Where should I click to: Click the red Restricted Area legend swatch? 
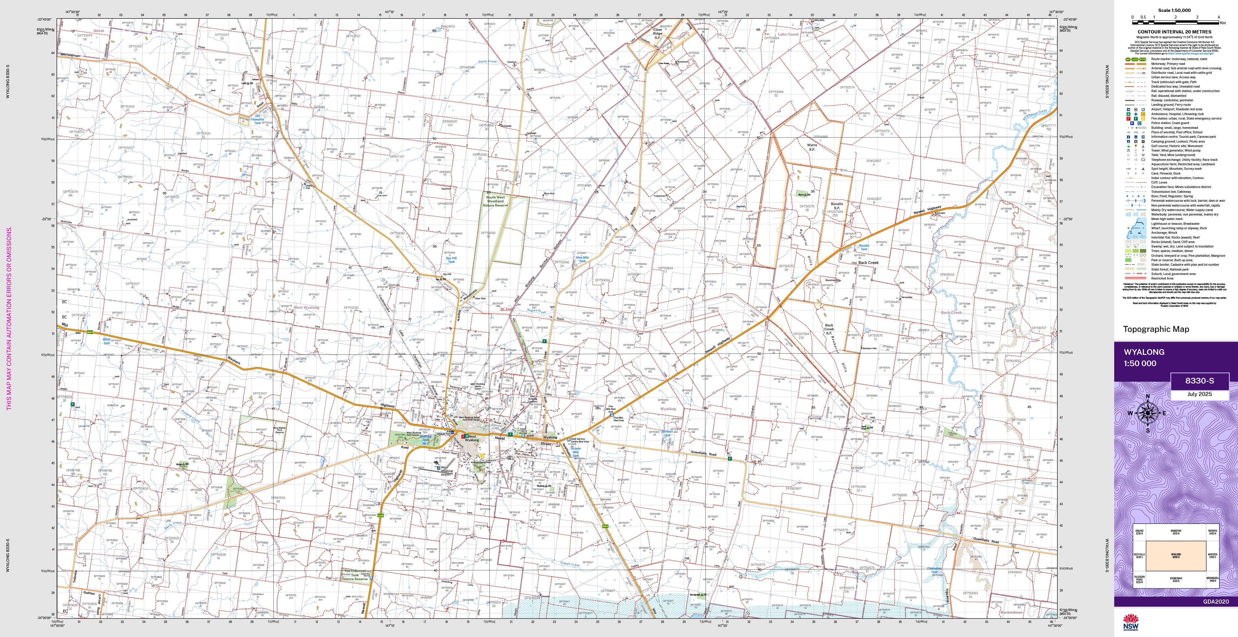pos(1136,278)
